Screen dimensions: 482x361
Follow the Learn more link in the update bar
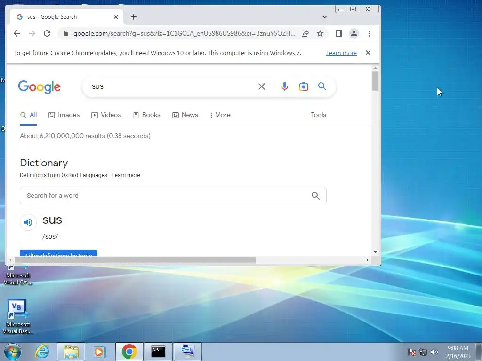coord(341,53)
